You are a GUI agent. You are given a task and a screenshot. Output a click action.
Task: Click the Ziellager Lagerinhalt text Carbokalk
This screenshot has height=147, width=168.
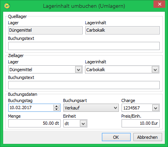tap(96, 70)
